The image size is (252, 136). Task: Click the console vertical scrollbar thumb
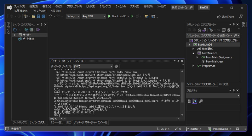pyautogui.click(x=182, y=92)
